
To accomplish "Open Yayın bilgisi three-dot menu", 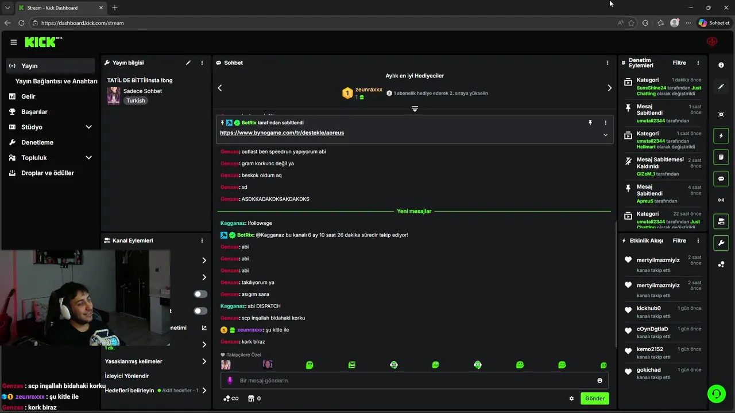I will [202, 63].
